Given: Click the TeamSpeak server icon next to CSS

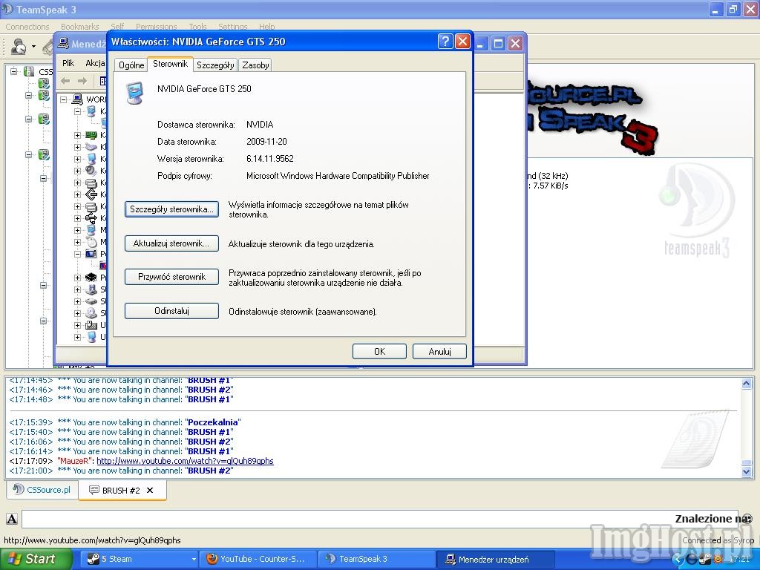Looking at the screenshot, I should (x=29, y=72).
